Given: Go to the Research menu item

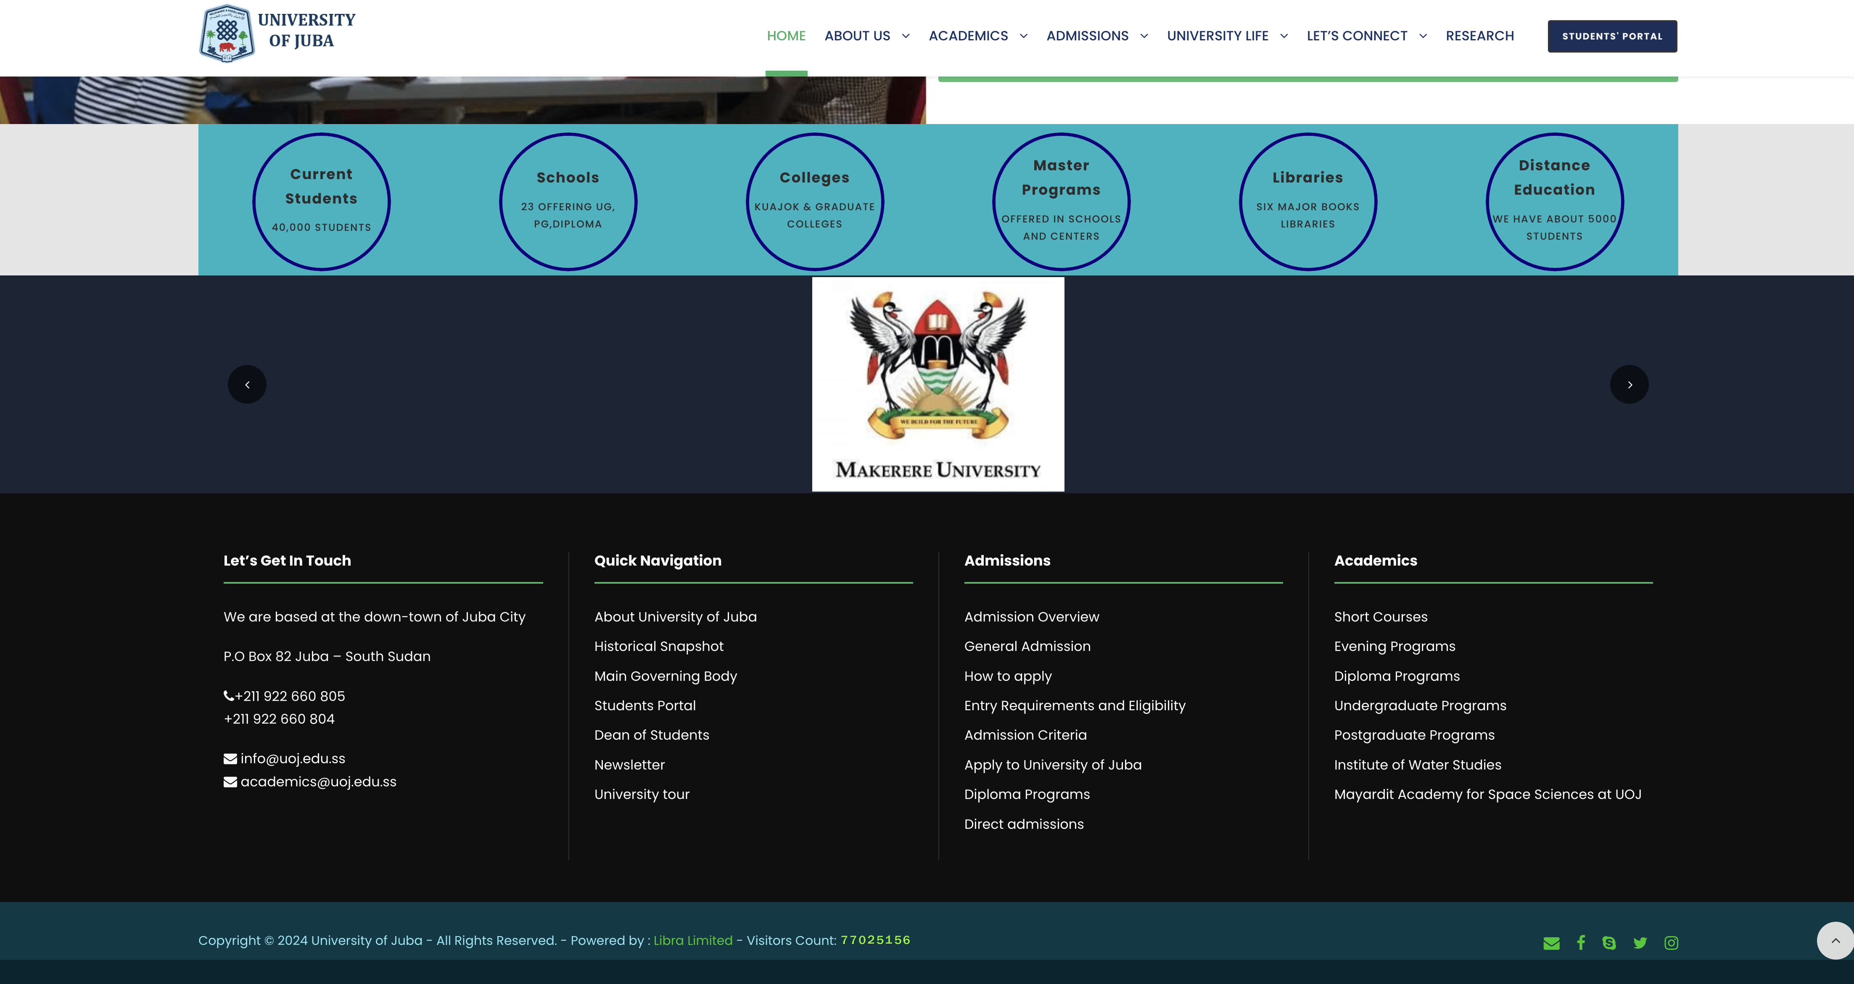Looking at the screenshot, I should 1480,36.
